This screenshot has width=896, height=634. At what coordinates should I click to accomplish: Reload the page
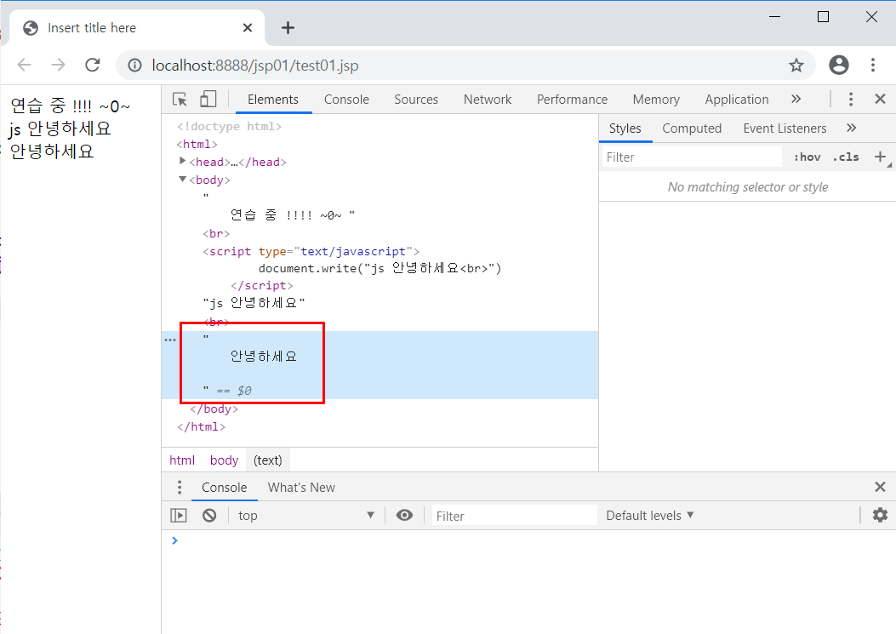(93, 66)
